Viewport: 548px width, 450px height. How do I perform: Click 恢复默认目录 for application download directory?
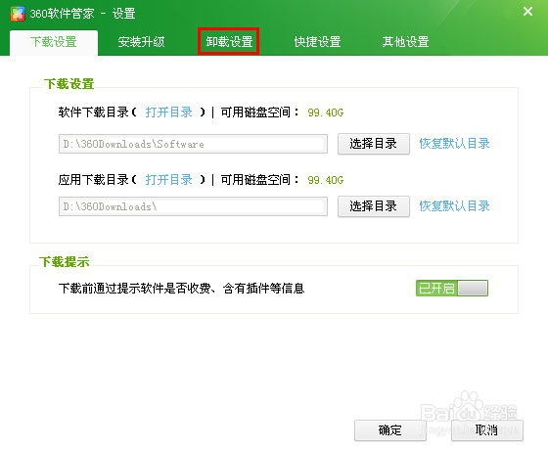click(x=454, y=206)
